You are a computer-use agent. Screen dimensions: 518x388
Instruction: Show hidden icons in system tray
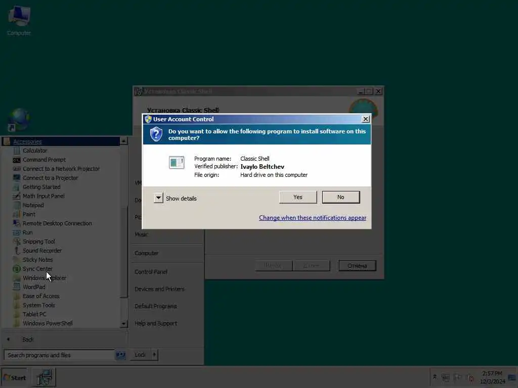[x=435, y=377]
